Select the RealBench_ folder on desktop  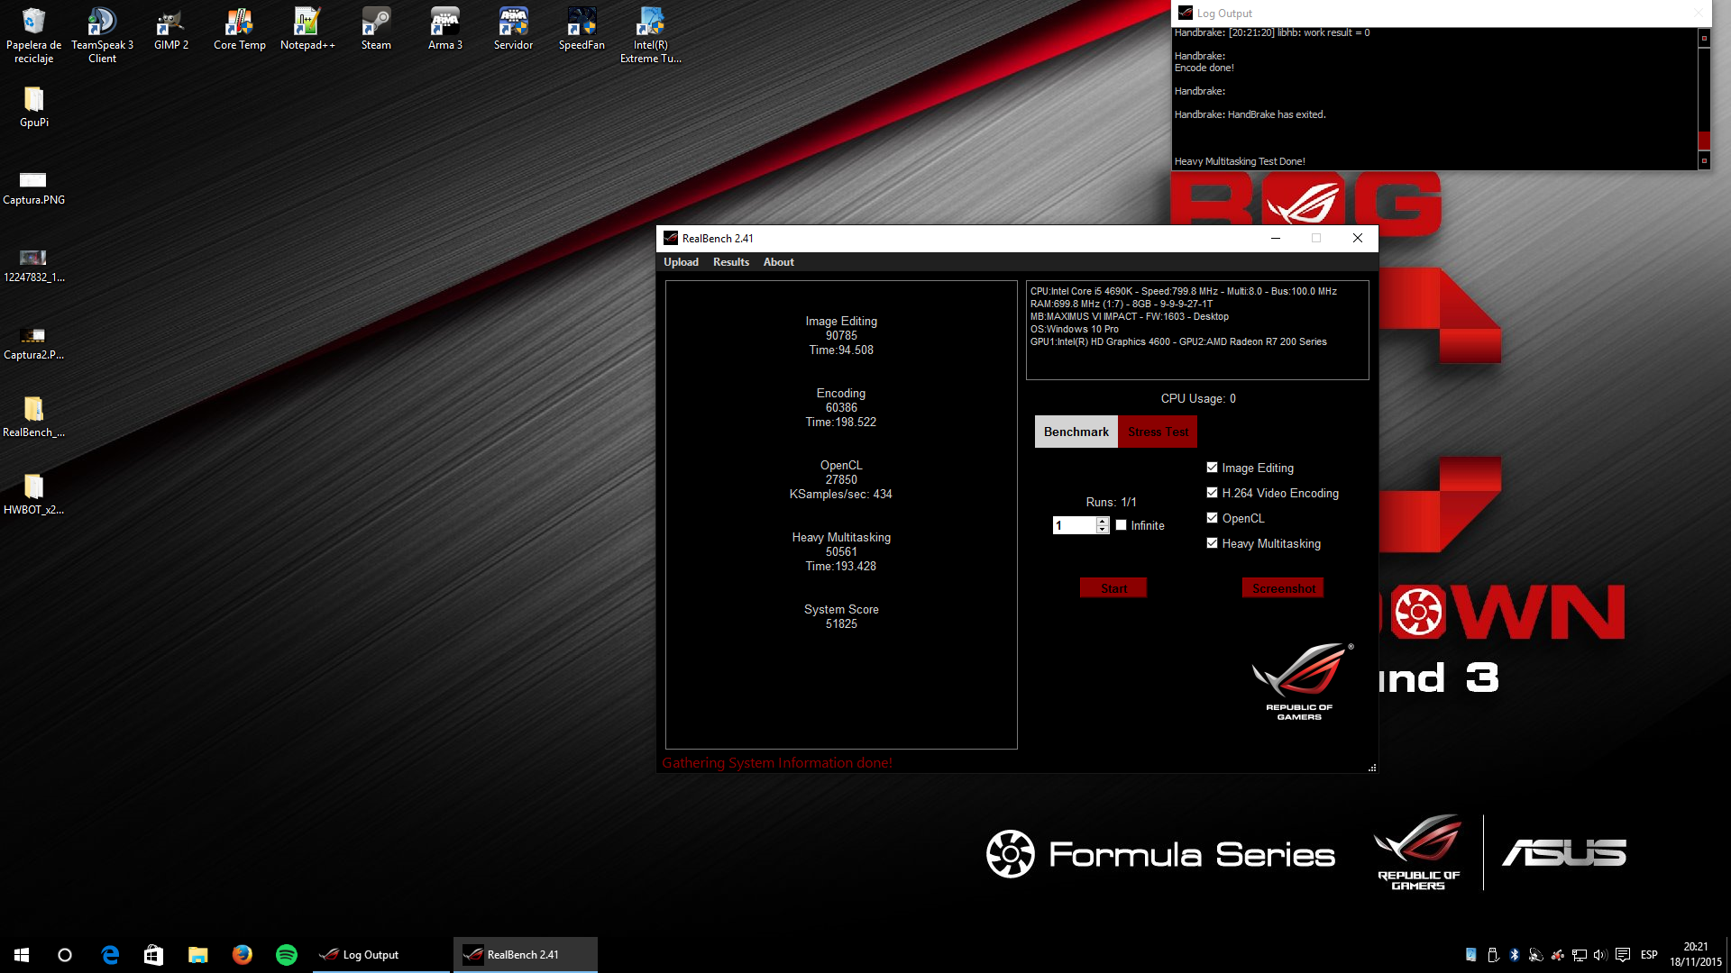33,418
